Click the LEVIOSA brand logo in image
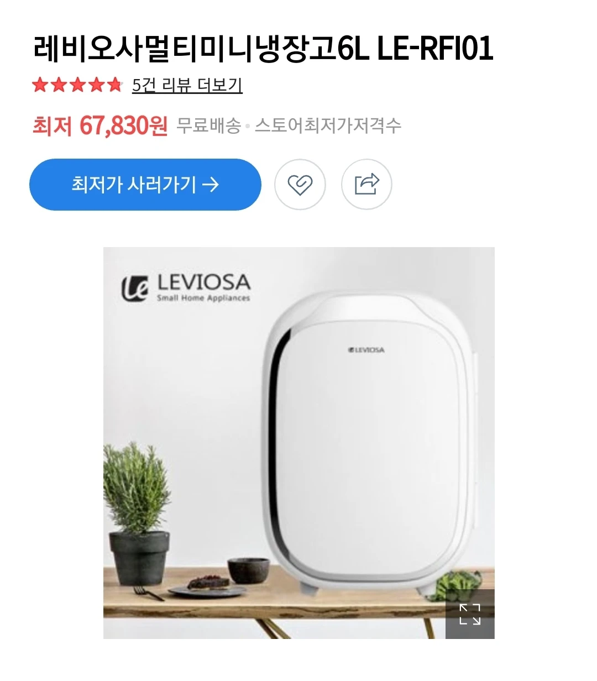The height and width of the screenshot is (681, 597). pyautogui.click(x=186, y=288)
